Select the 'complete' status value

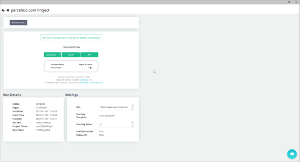tap(40, 104)
